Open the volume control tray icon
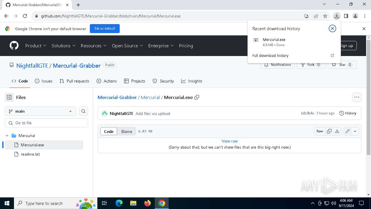This screenshot has width=371, height=209. [x=333, y=203]
